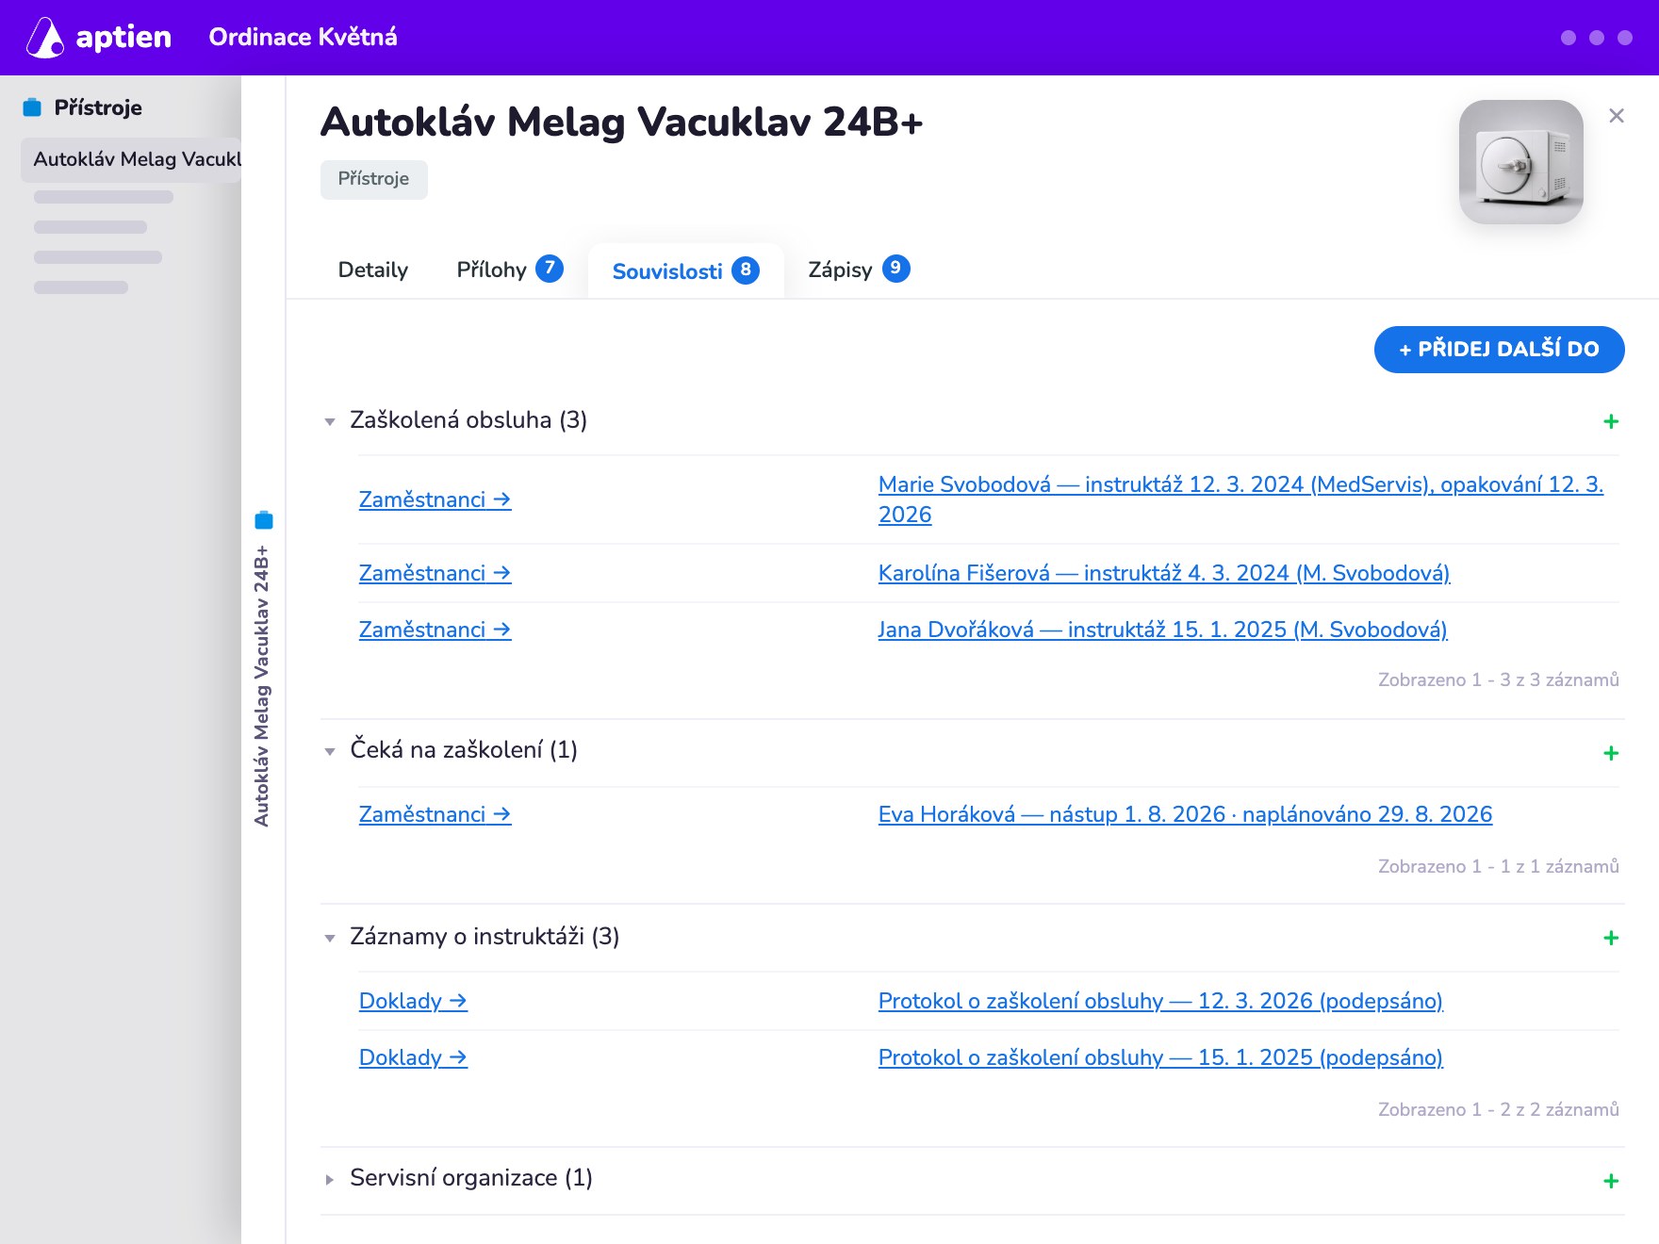Collapse the Zaškolená obsluha section
The height and width of the screenshot is (1244, 1659).
pyautogui.click(x=330, y=421)
